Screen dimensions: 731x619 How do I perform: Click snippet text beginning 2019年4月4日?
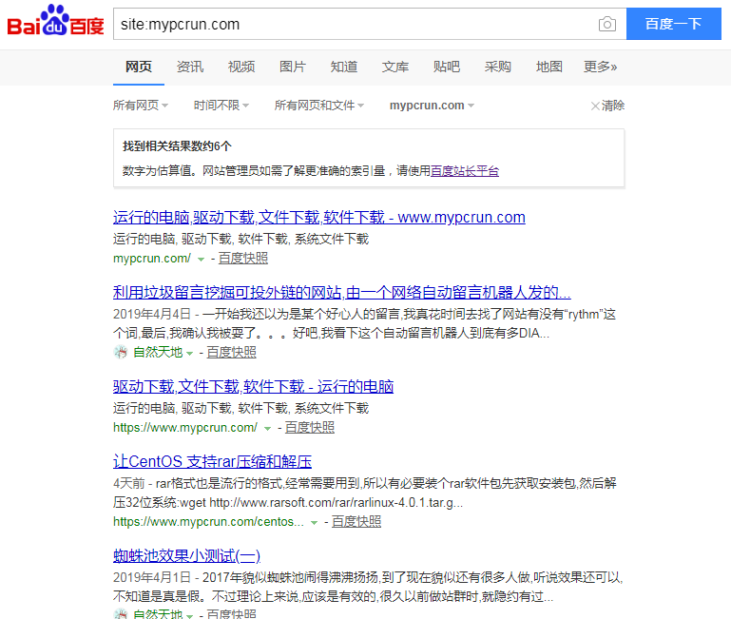[364, 323]
